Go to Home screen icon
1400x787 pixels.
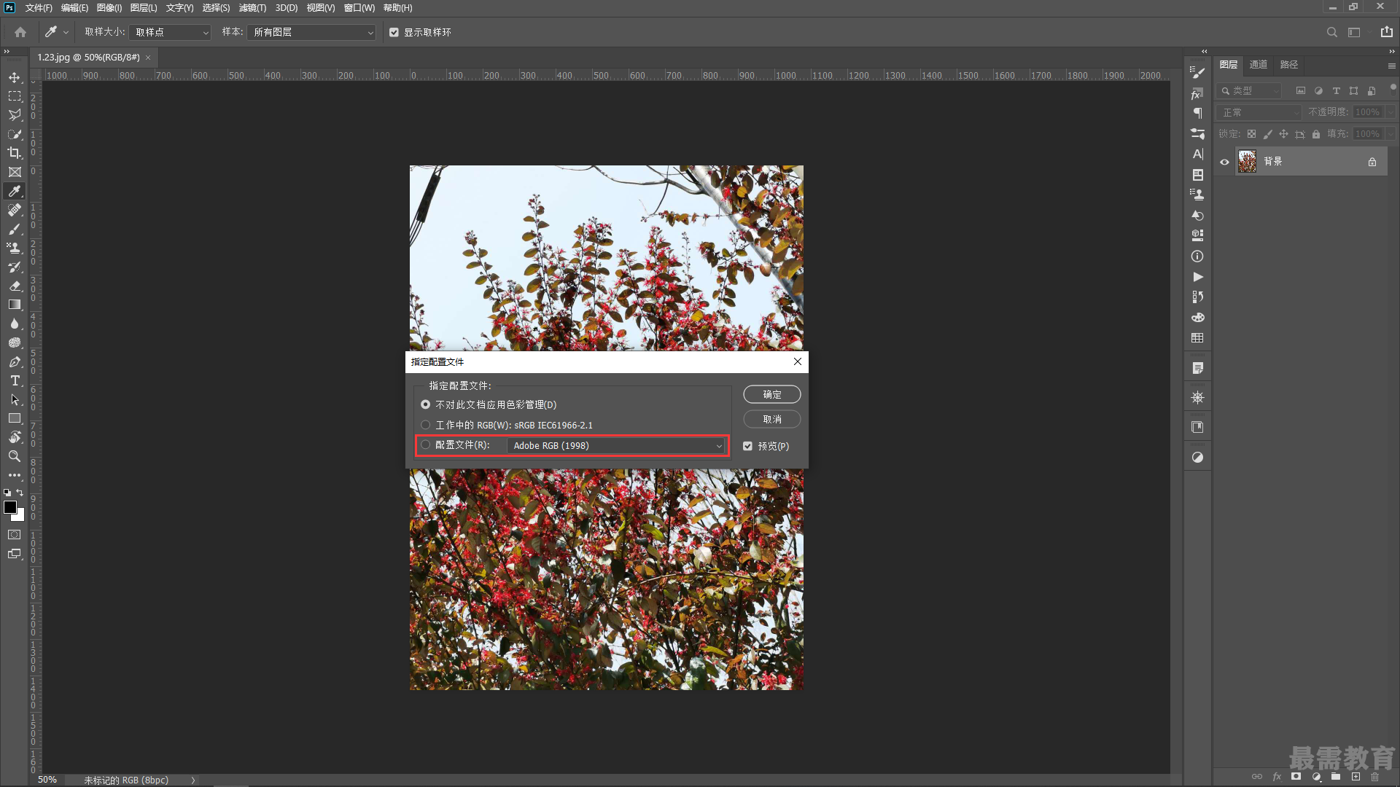pyautogui.click(x=20, y=32)
